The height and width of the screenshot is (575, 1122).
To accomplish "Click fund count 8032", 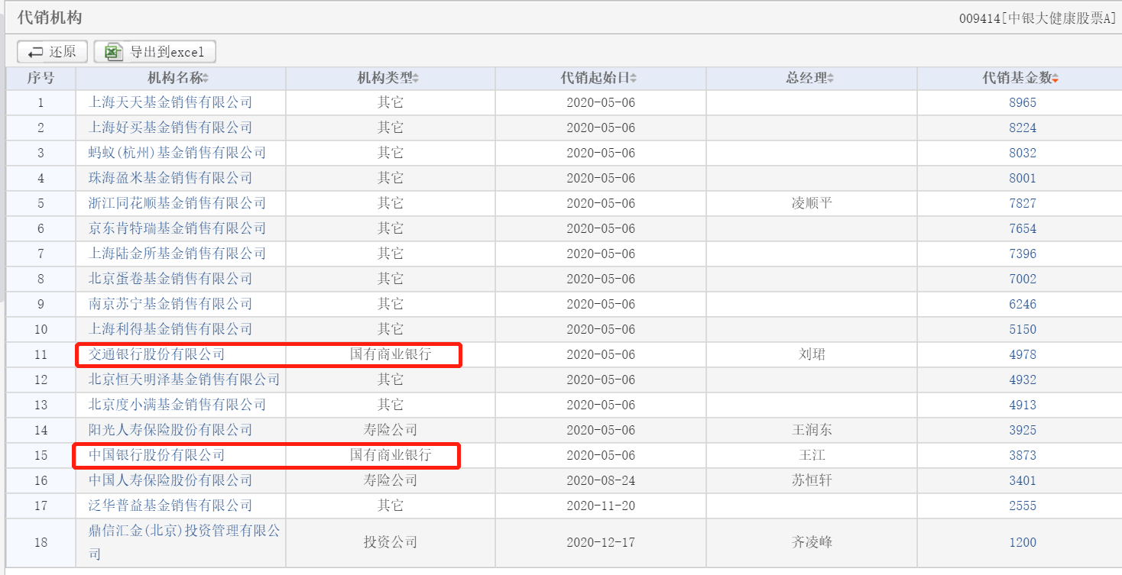I will coord(1023,153).
